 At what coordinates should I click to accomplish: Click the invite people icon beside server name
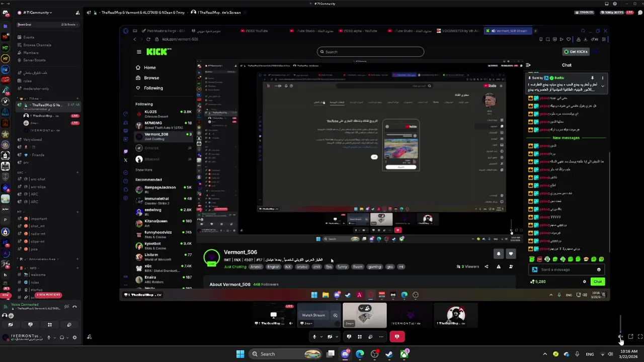click(77, 13)
